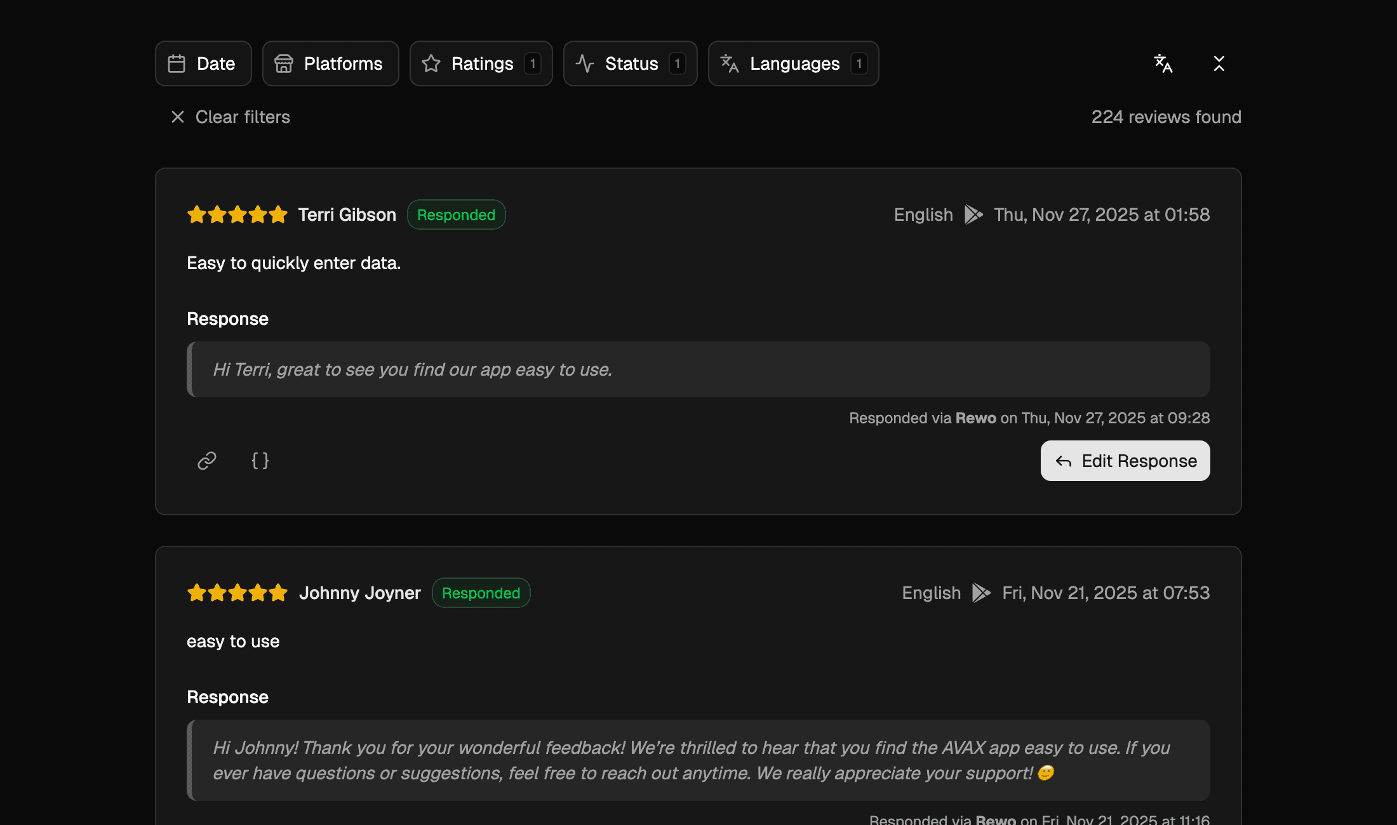This screenshot has width=1397, height=825.
Task: Open the Languages filter dropdown
Action: point(793,63)
